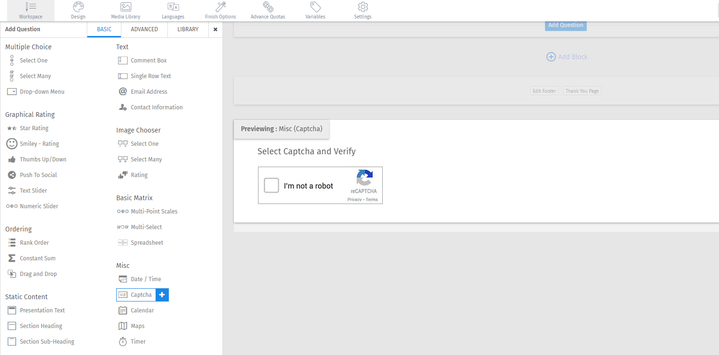The width and height of the screenshot is (719, 355).
Task: Choose Multiple Choice Select Many question
Action: [29, 76]
